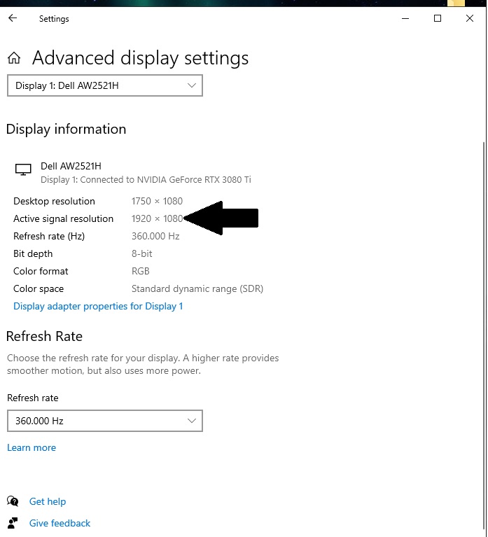488x537 pixels.
Task: Close the Settings window
Action: click(470, 19)
